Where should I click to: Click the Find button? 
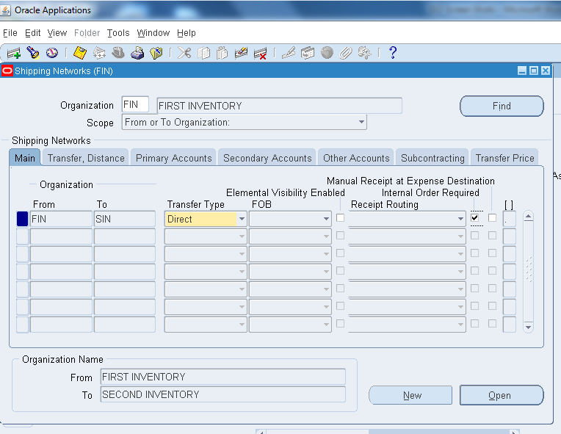pos(502,106)
